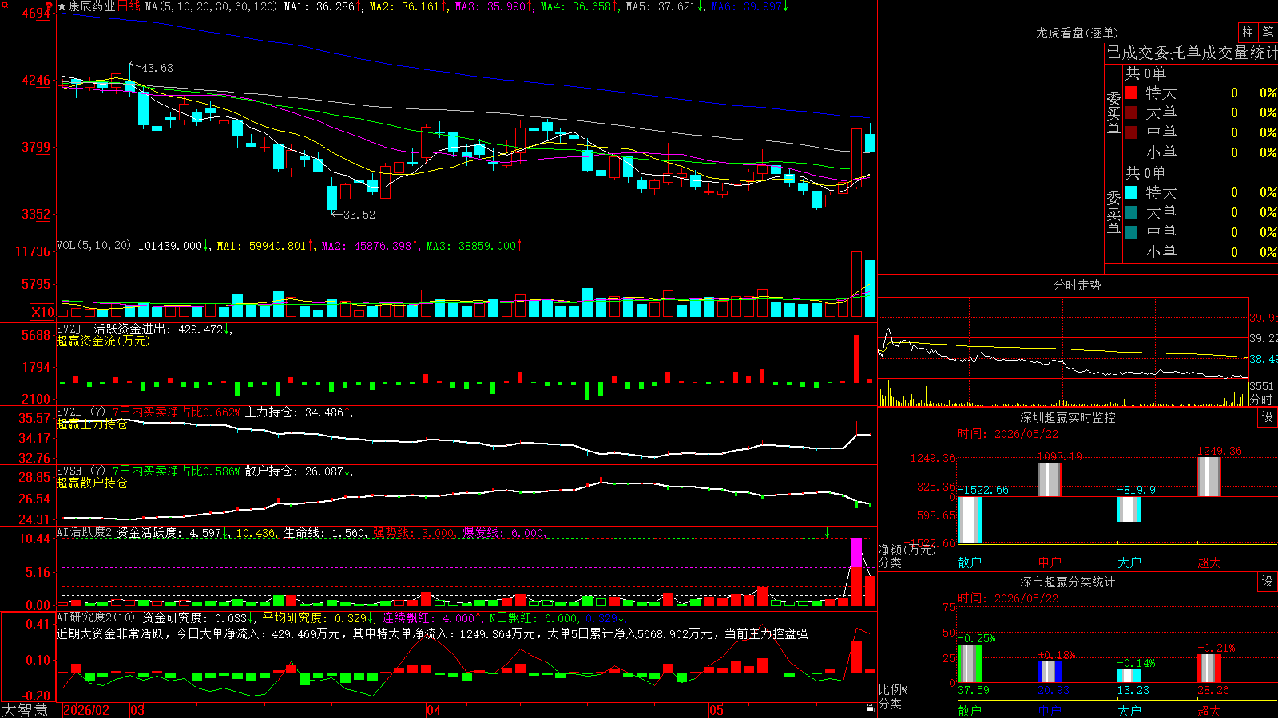Click the stock name 康辰药业
This screenshot has width=1278, height=718.
(x=92, y=6)
